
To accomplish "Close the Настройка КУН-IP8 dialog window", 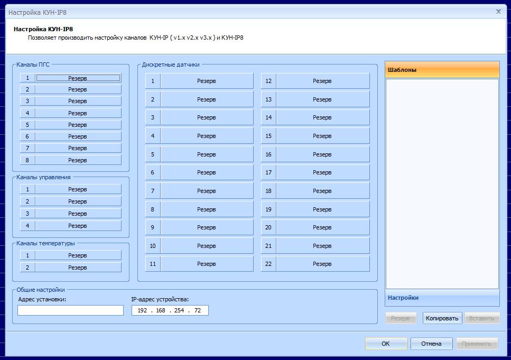I will tap(498, 12).
